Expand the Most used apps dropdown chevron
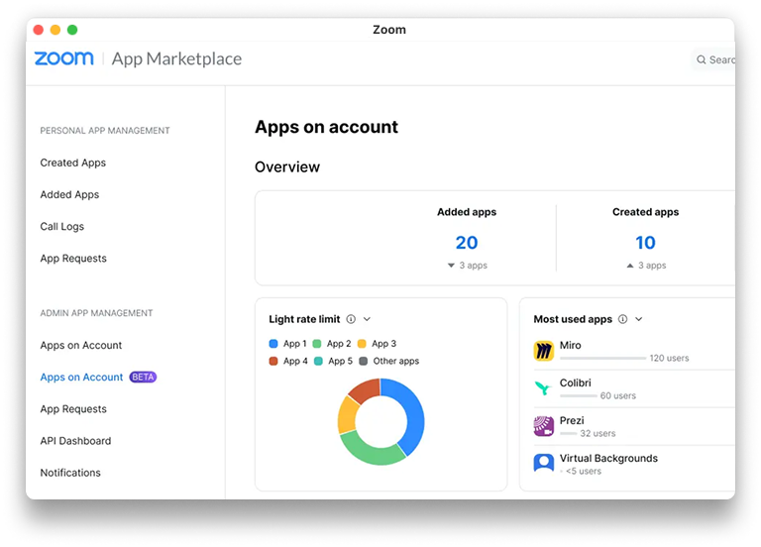The height and width of the screenshot is (547, 761). pyautogui.click(x=639, y=319)
